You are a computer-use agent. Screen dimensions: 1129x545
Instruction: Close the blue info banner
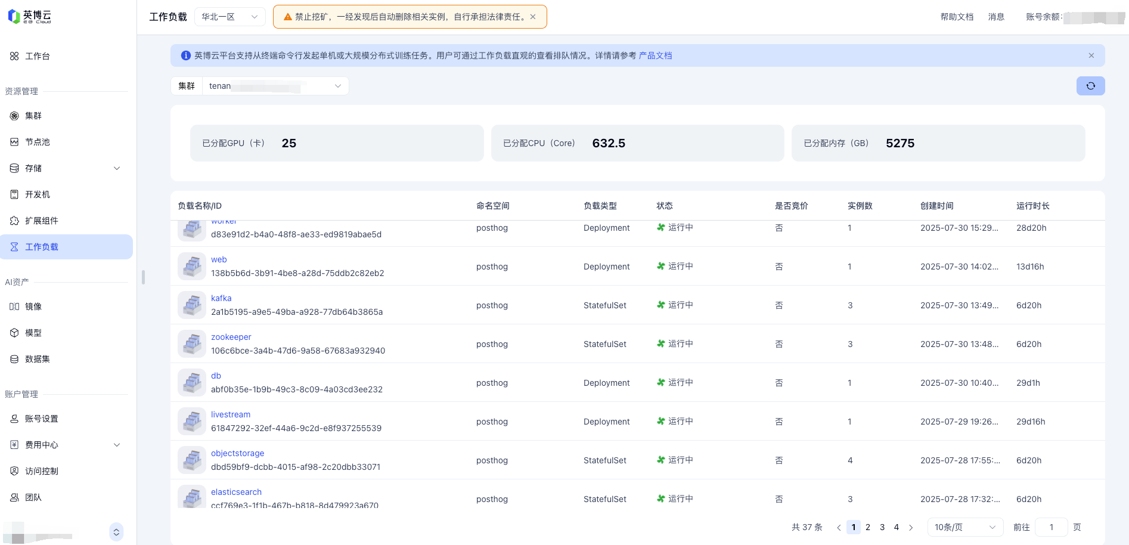1091,55
